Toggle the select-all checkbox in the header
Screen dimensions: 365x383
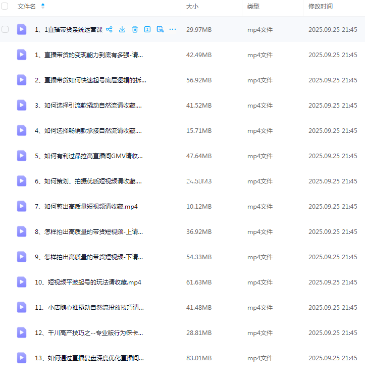(5, 7)
